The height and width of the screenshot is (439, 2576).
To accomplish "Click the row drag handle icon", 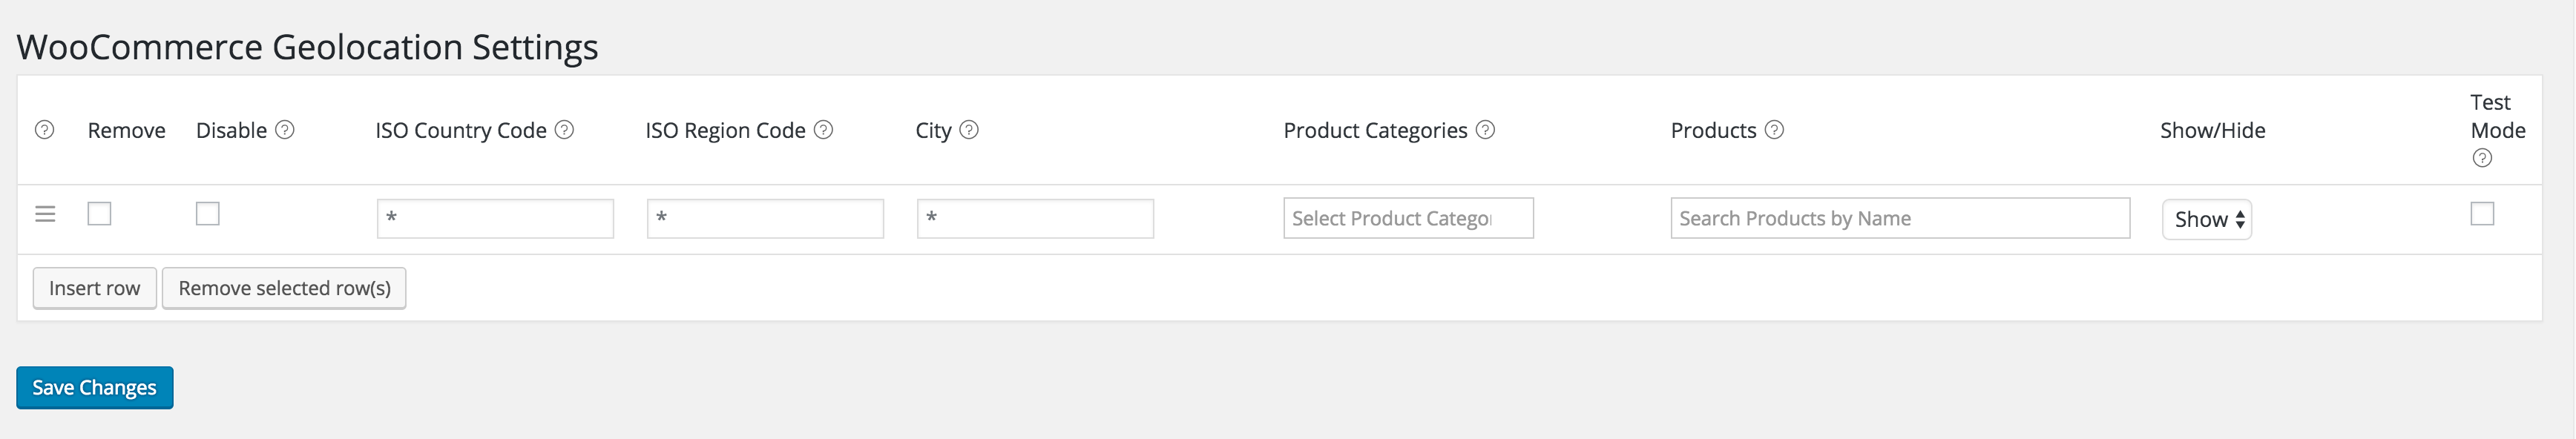I will click(x=45, y=214).
